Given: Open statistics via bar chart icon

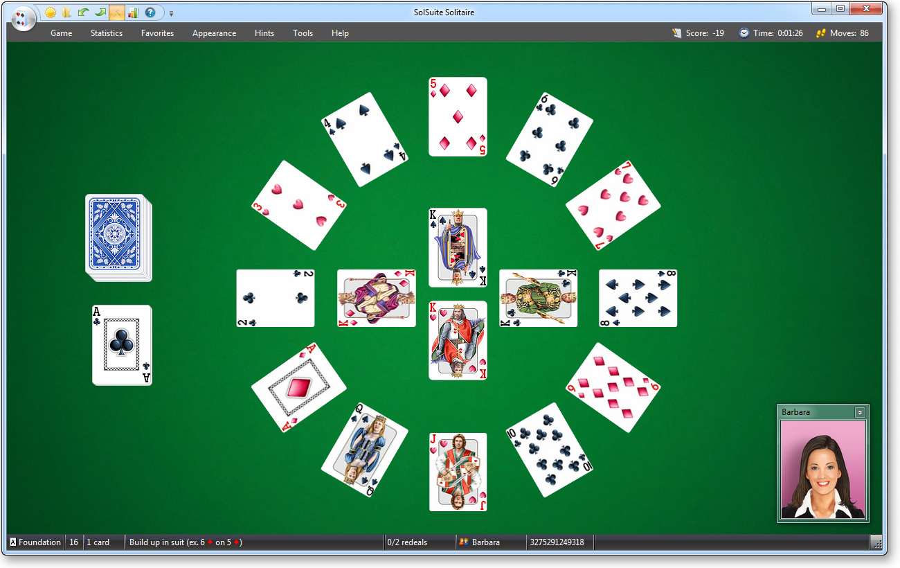Looking at the screenshot, I should 133,12.
